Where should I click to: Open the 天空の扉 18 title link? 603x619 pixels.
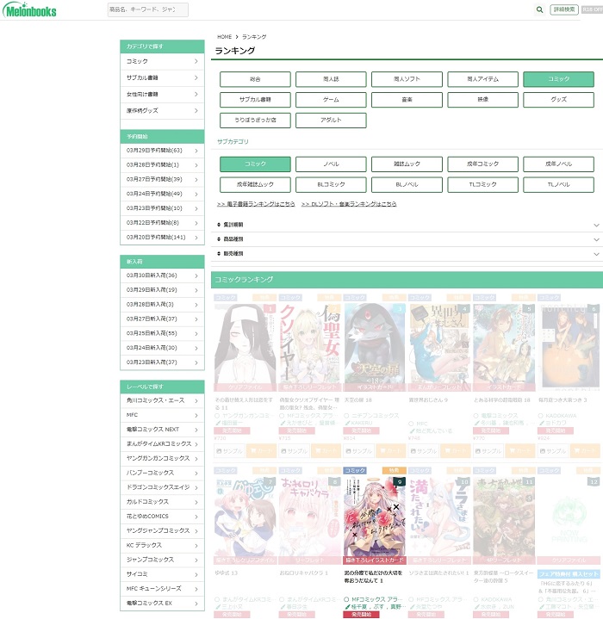coord(358,400)
